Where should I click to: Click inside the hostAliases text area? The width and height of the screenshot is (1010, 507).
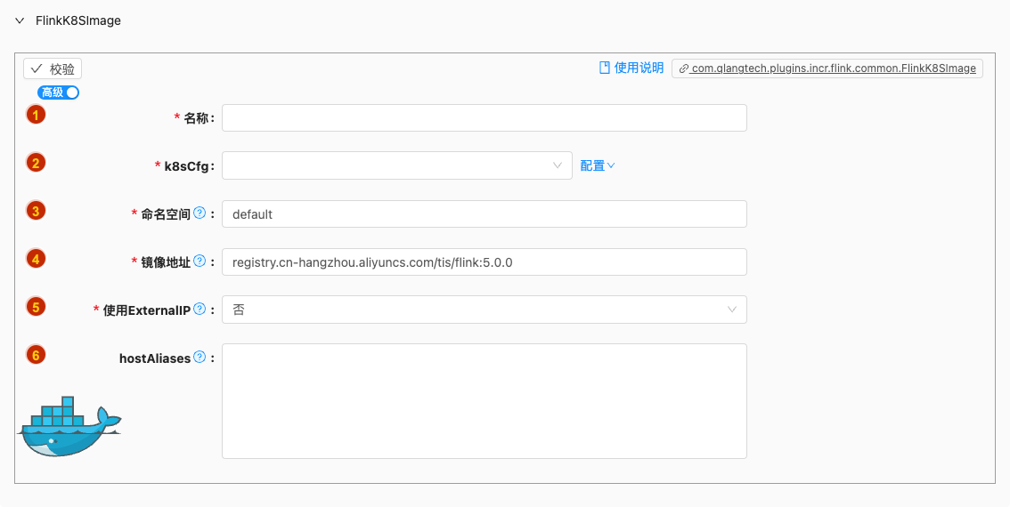click(484, 401)
